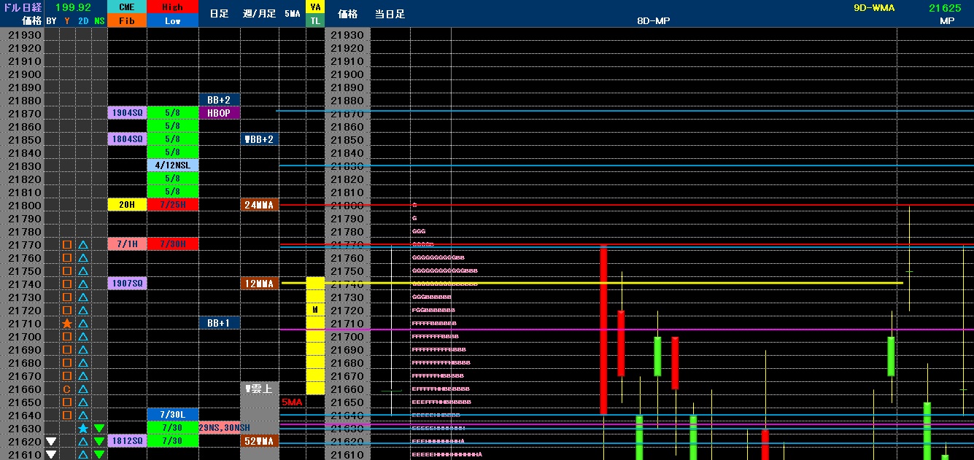Screen dimensions: 974x460
Task: Select the 52WMA cell
Action: coord(260,441)
